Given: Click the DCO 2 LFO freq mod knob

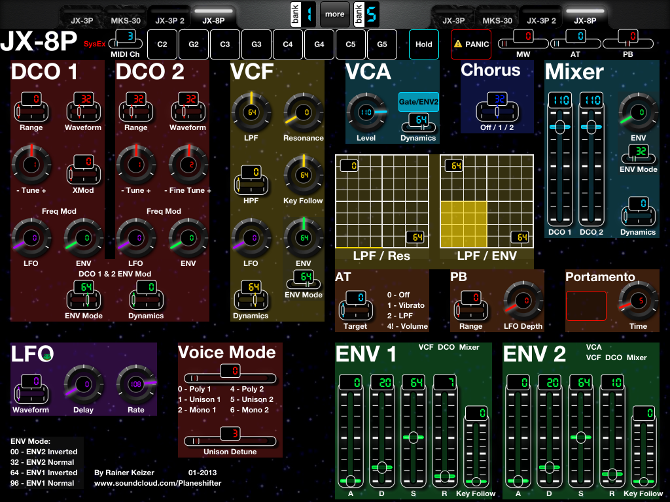Looking at the screenshot, I should [136, 238].
